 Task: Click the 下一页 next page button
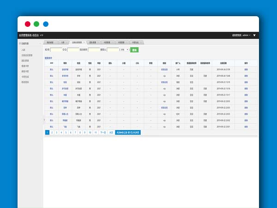103,132
